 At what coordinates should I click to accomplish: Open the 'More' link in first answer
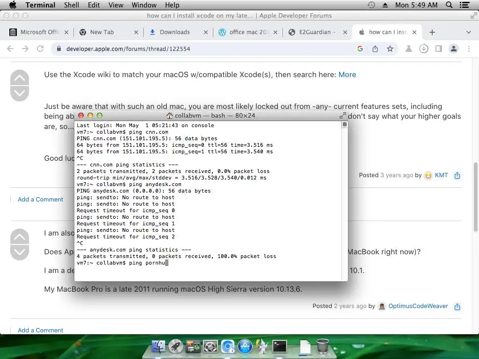347,74
